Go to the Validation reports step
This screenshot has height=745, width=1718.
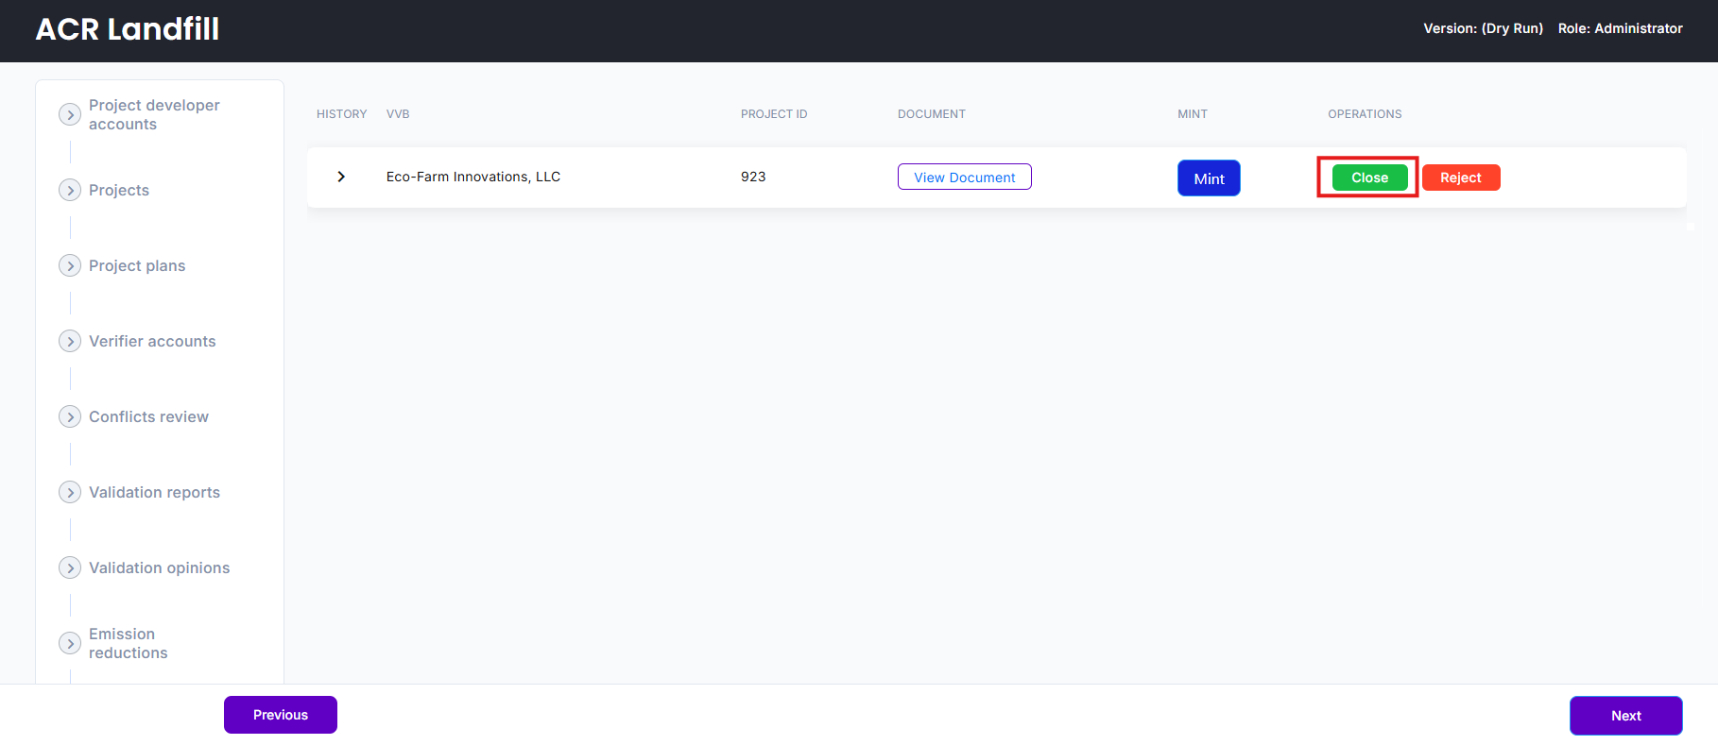(x=154, y=492)
